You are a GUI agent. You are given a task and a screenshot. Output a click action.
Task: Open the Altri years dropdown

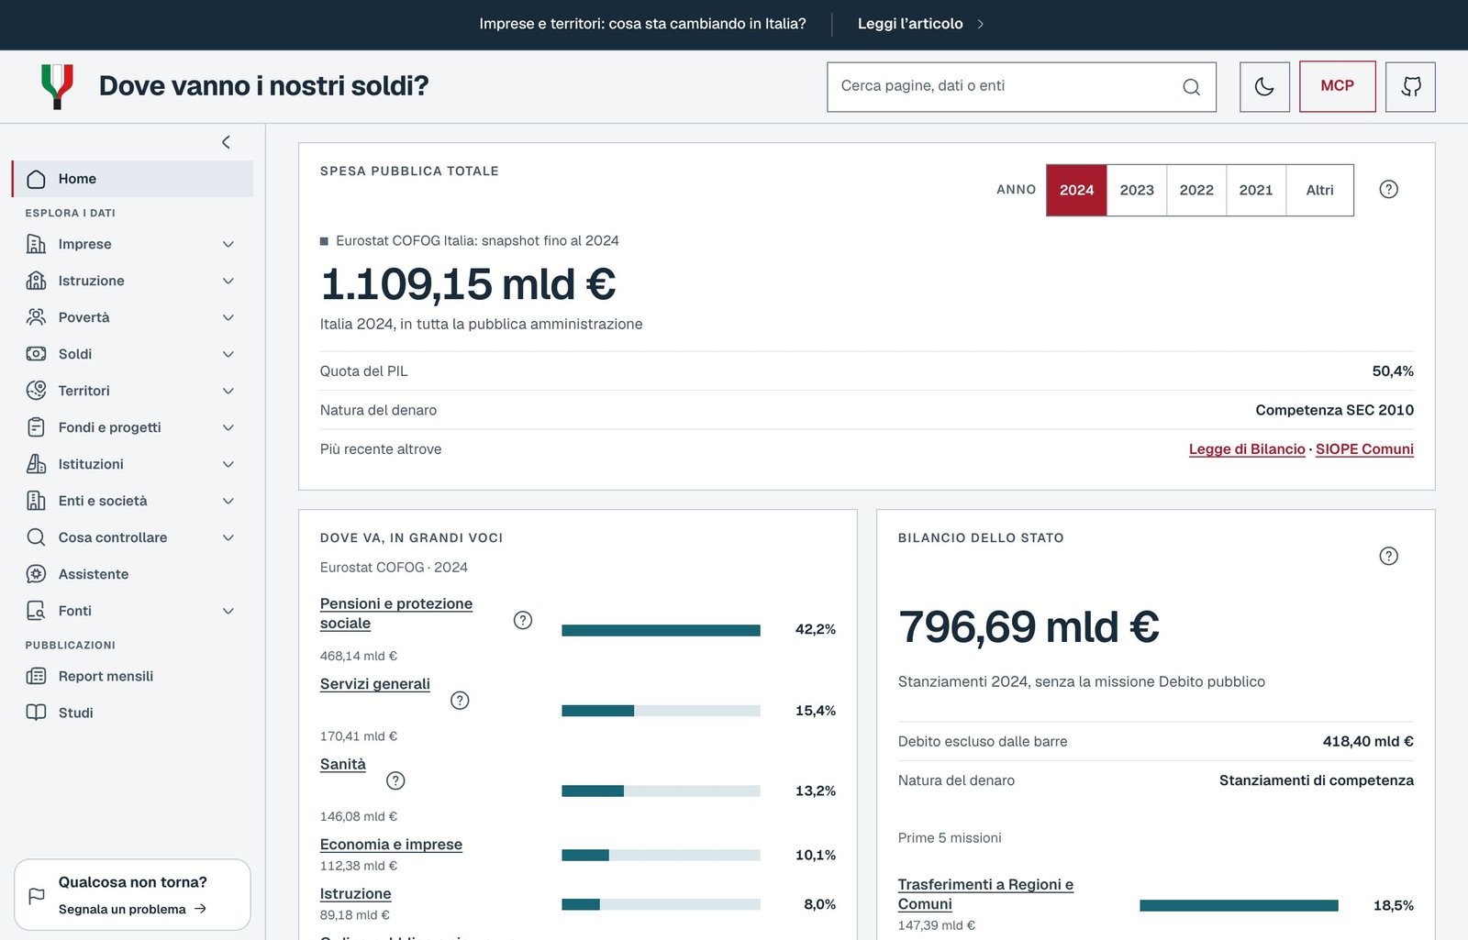click(1319, 190)
